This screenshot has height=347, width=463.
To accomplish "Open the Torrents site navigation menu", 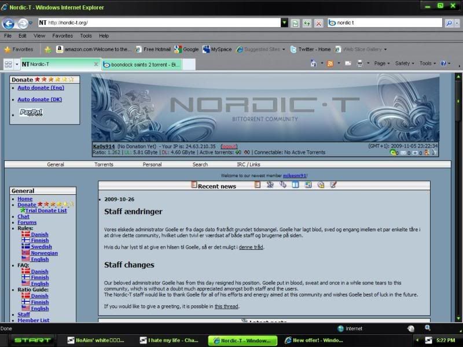I will [104, 164].
